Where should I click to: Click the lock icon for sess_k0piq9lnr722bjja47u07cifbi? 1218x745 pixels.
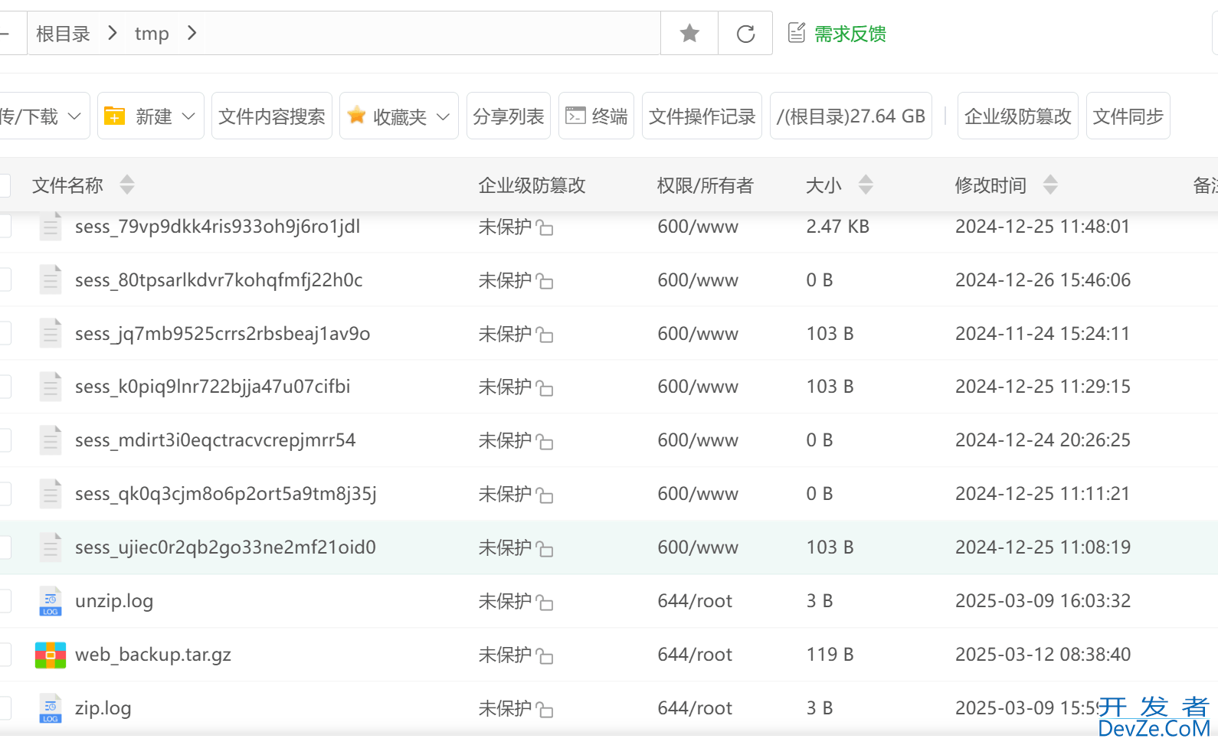pyautogui.click(x=545, y=387)
